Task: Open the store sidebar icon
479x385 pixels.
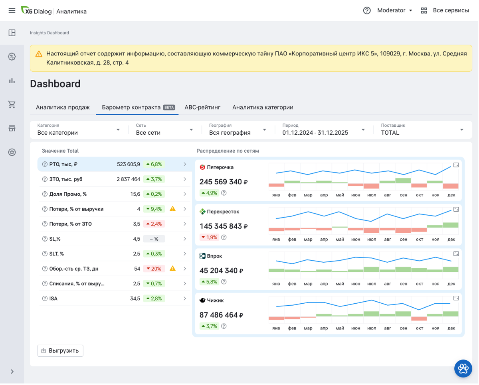Action: pos(12,128)
